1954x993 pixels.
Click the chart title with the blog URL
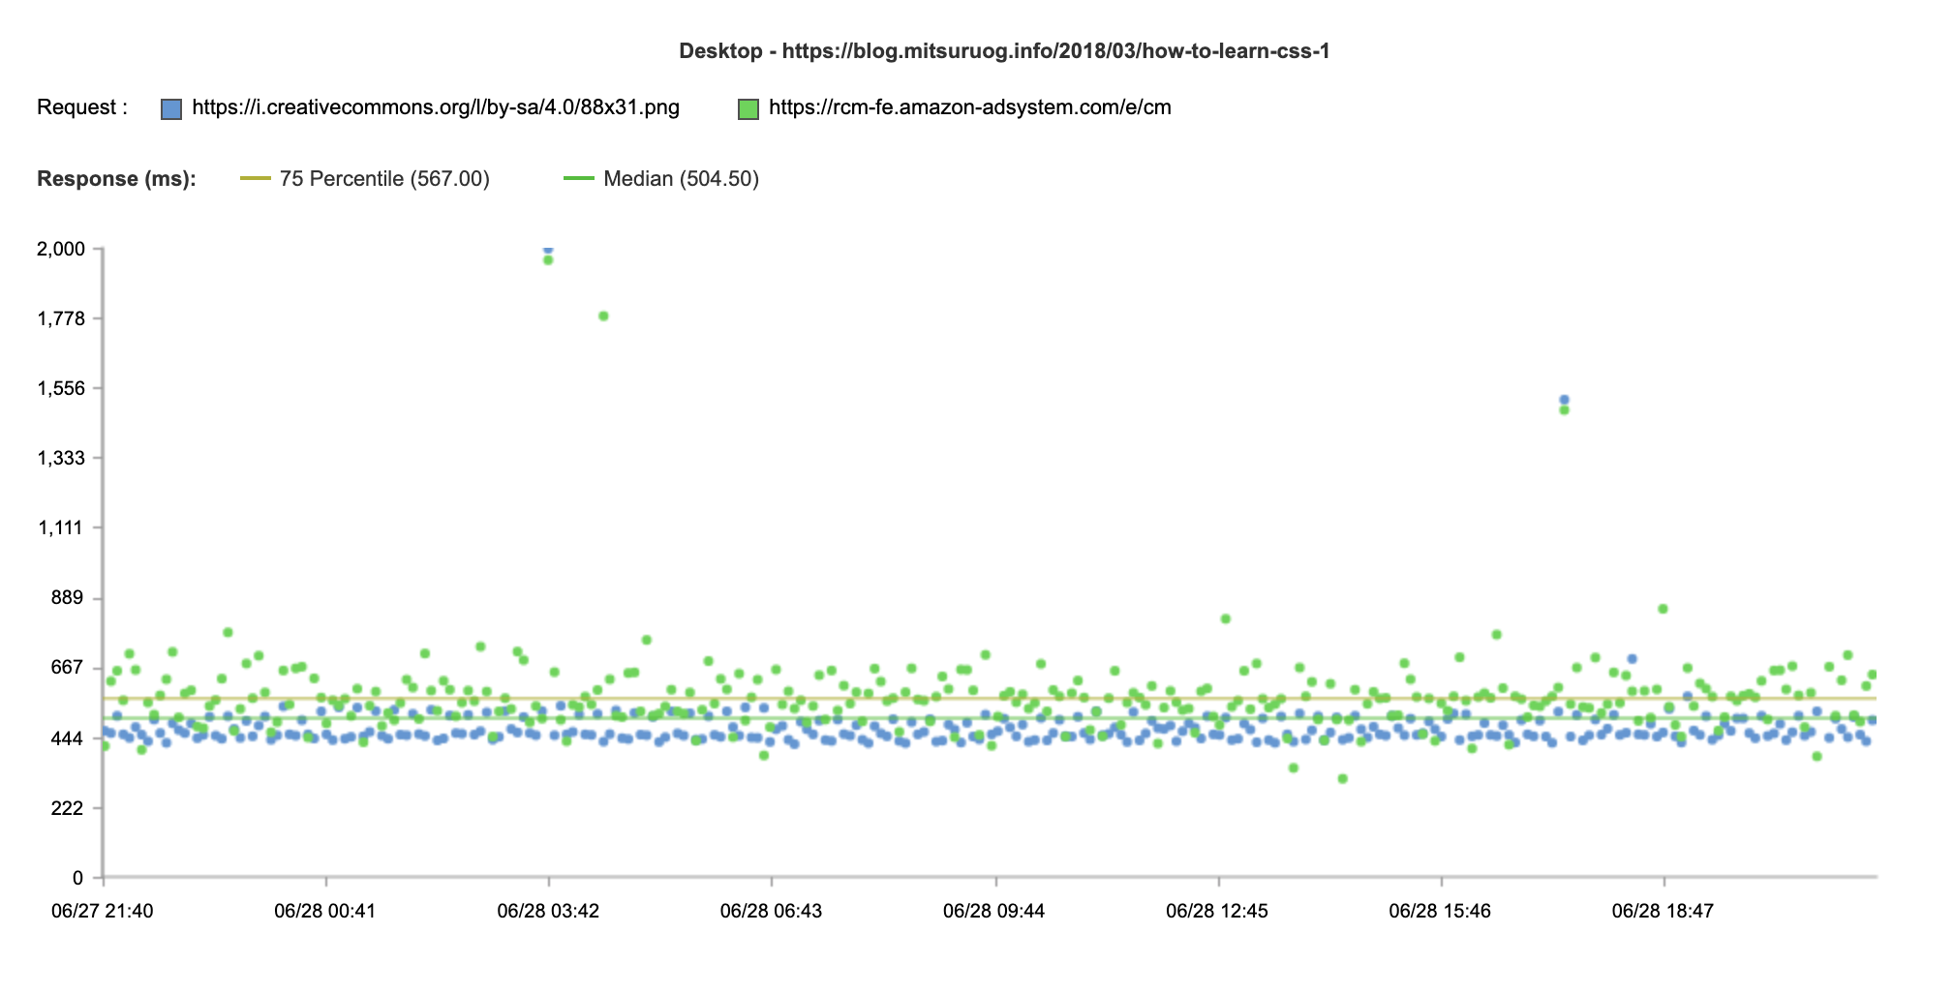[1004, 51]
